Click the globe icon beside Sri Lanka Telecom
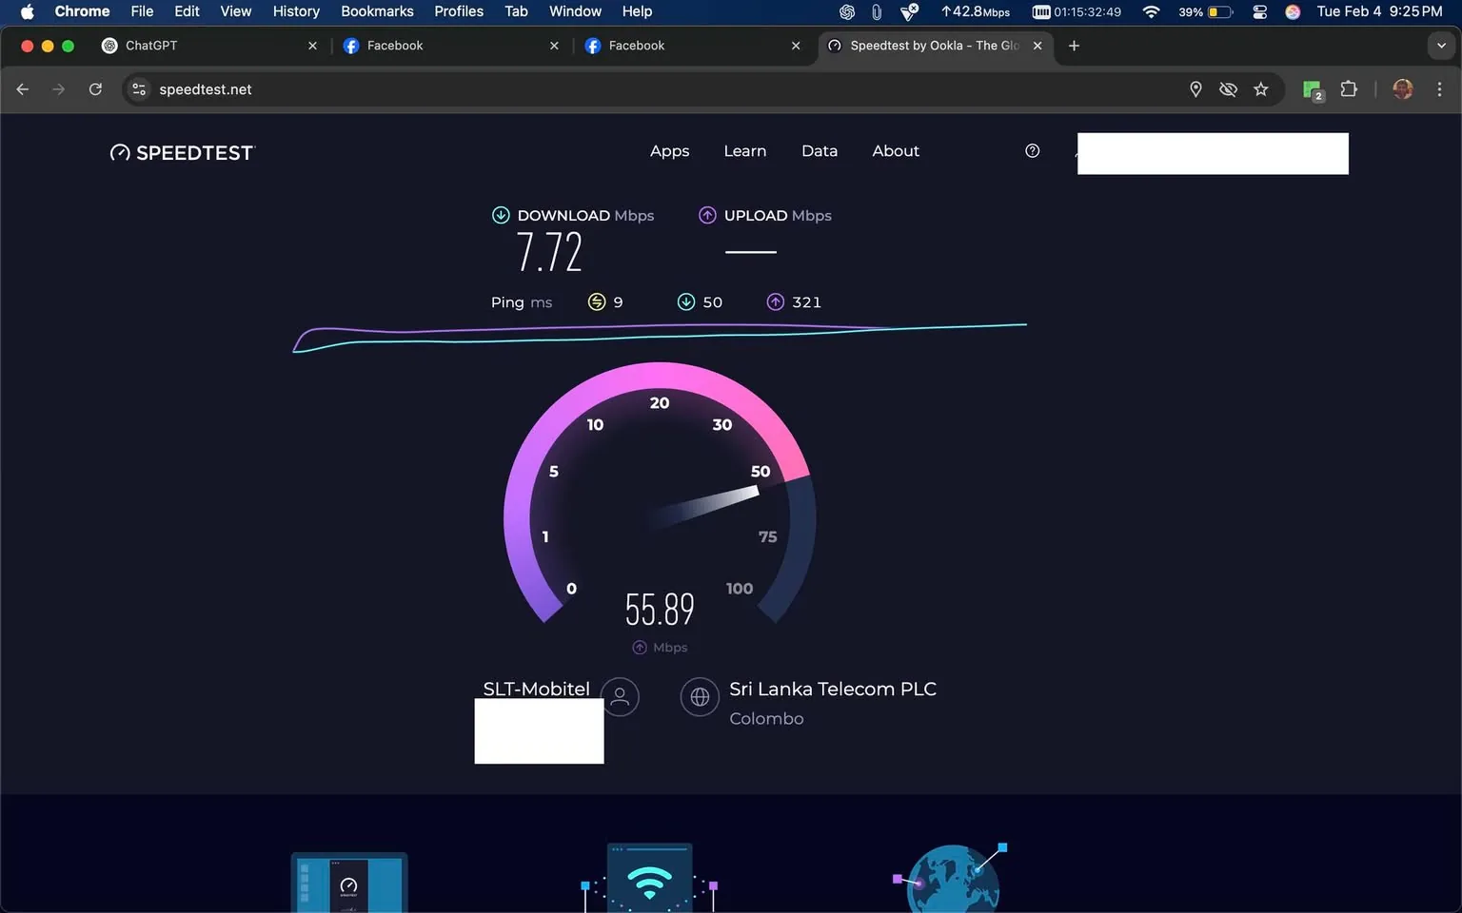1462x913 pixels. click(700, 697)
